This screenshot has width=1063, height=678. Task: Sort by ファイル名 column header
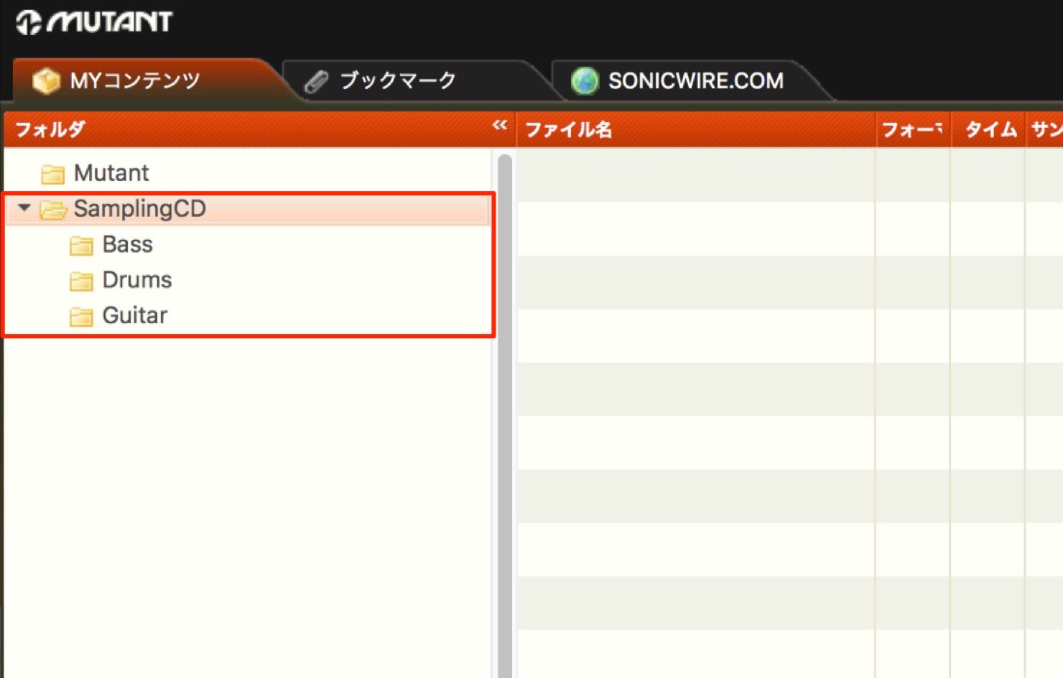695,129
